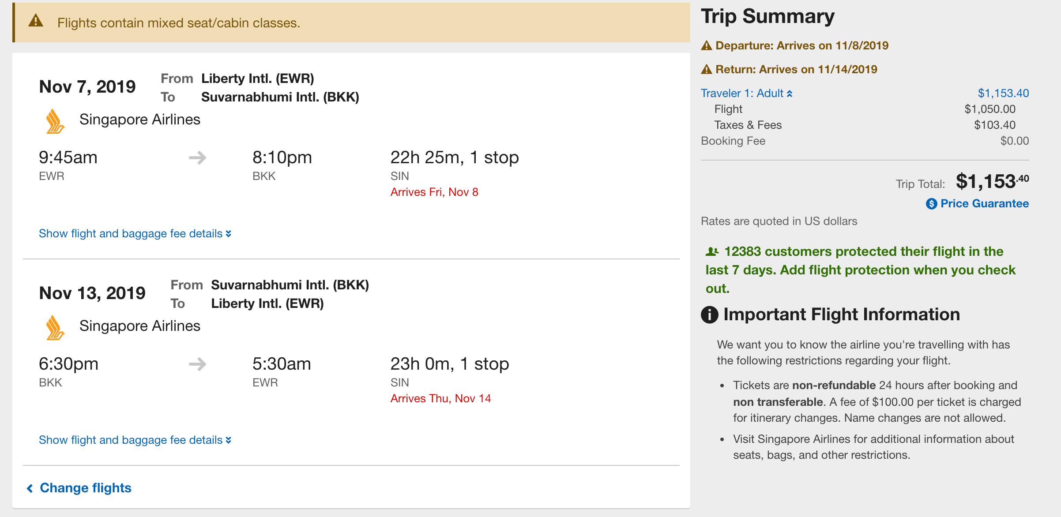Click the Arrives Fri, Nov 8 notice
Screen dimensions: 1061x517
point(434,192)
